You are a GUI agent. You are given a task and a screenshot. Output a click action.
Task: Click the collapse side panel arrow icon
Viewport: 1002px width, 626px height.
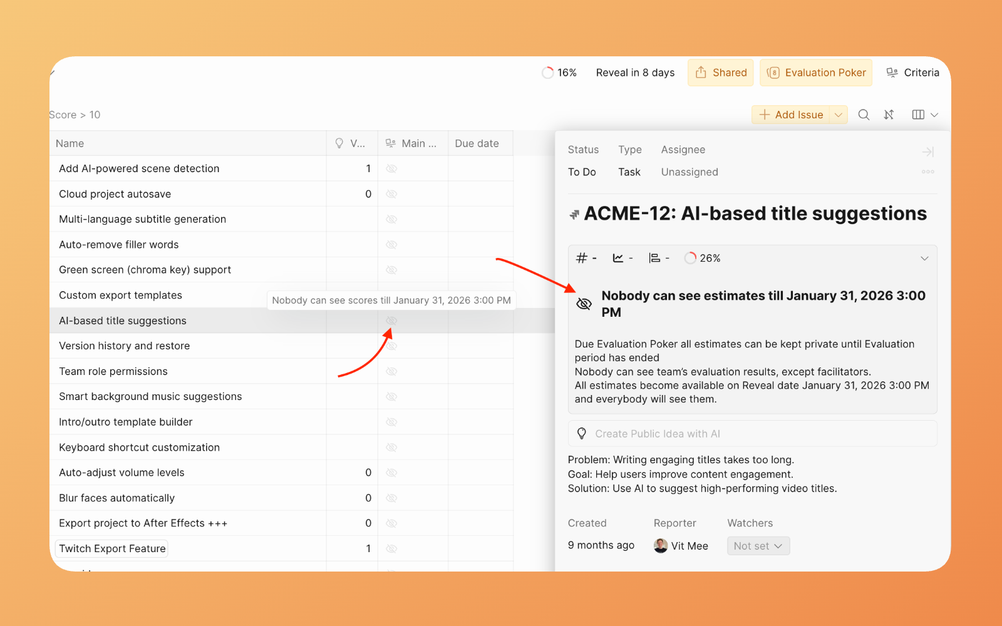pos(927,151)
